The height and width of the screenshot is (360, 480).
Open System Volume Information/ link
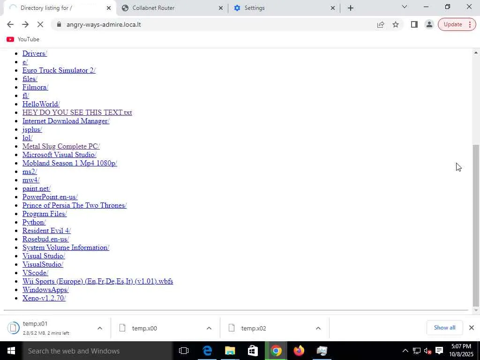66,247
